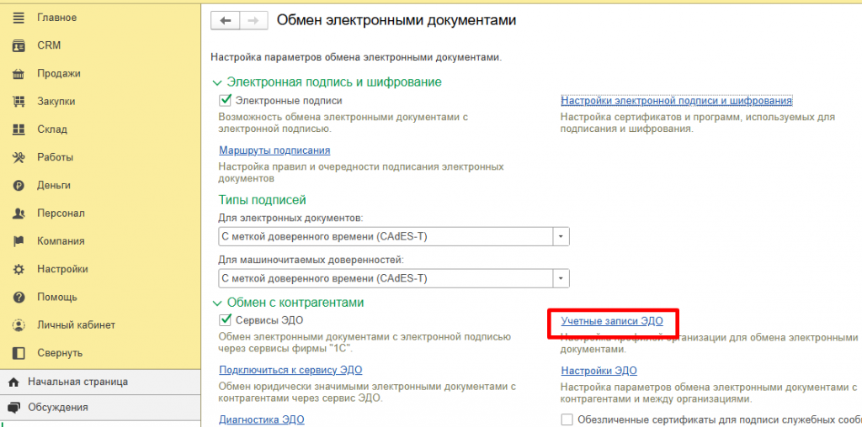Image resolution: width=862 pixels, height=427 pixels.
Task: Click the Помощь question mark icon
Action: pos(19,298)
